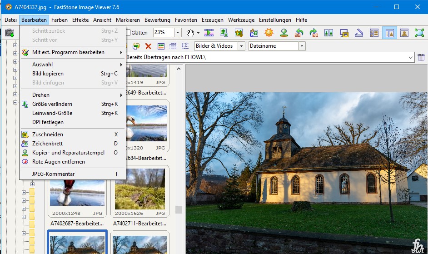Click the chapel preview image
Image resolution: width=428 pixels, height=254 pixels.
coord(307,173)
